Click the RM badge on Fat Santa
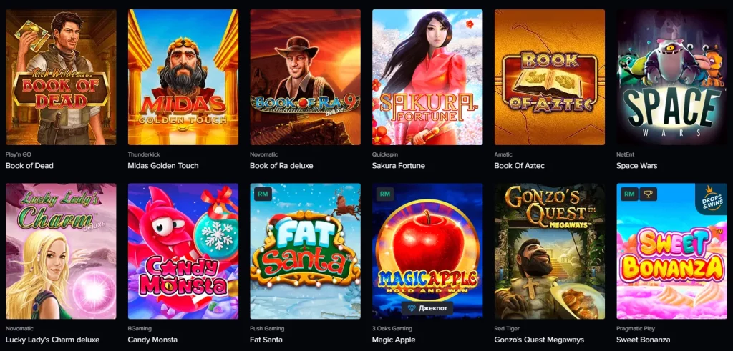Viewport: 733px width, 351px height. pyautogui.click(x=262, y=194)
